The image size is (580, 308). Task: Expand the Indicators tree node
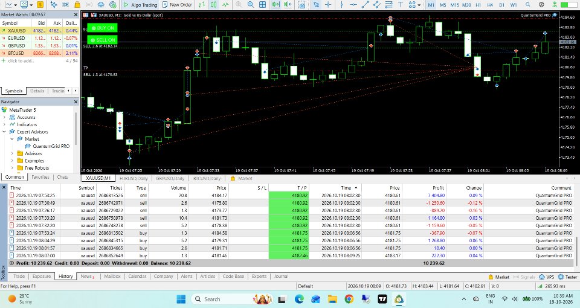4,124
